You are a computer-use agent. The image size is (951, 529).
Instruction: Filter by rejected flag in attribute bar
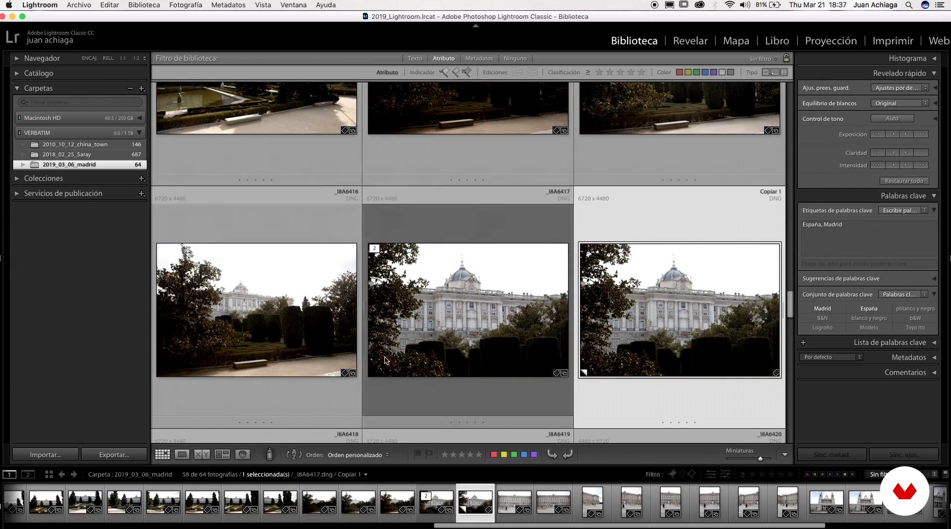pyautogui.click(x=467, y=72)
